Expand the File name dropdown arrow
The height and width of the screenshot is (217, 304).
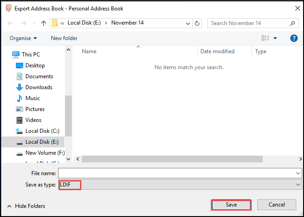298,173
